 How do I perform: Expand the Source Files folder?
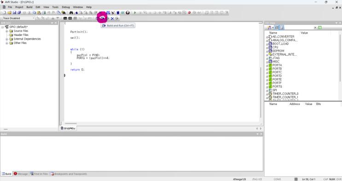point(7,31)
